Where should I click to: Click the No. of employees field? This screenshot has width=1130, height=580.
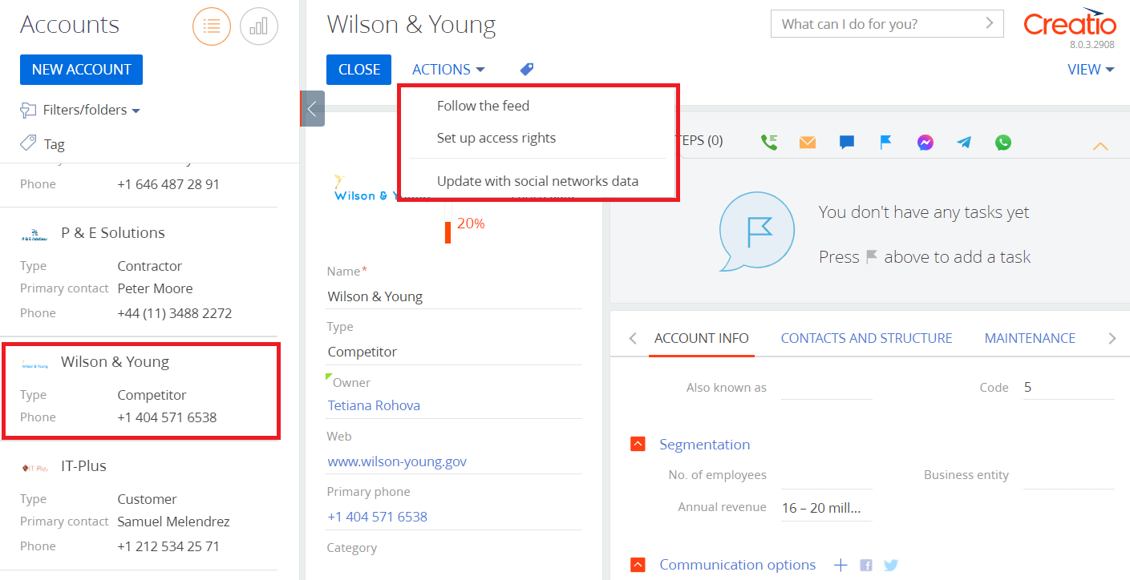826,475
